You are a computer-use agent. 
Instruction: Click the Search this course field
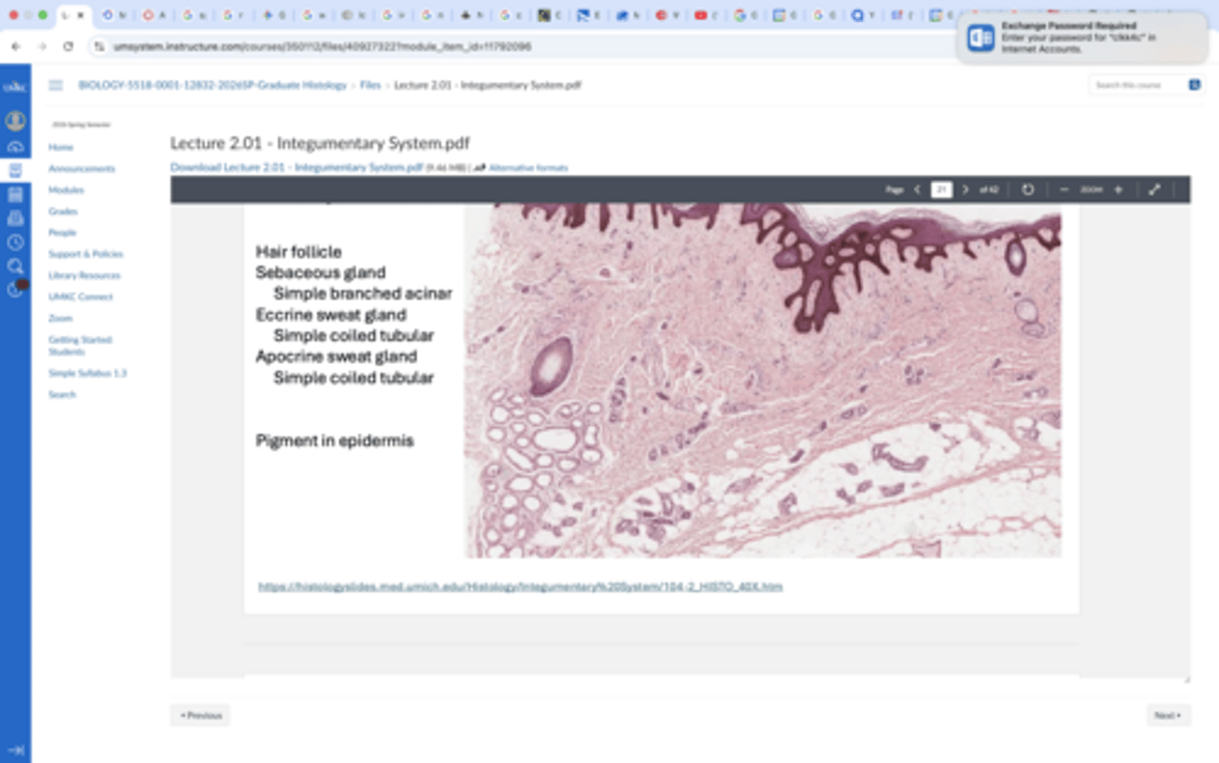click(x=1138, y=85)
